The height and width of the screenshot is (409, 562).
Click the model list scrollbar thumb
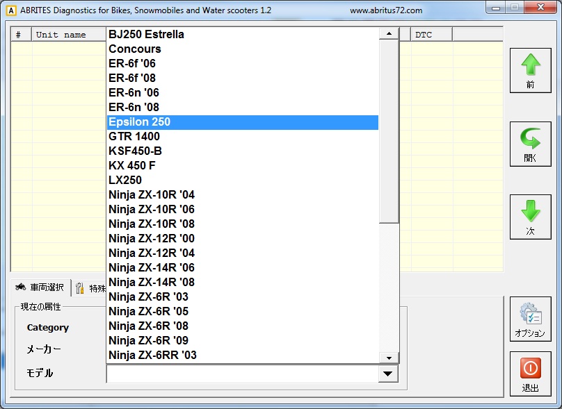389,132
